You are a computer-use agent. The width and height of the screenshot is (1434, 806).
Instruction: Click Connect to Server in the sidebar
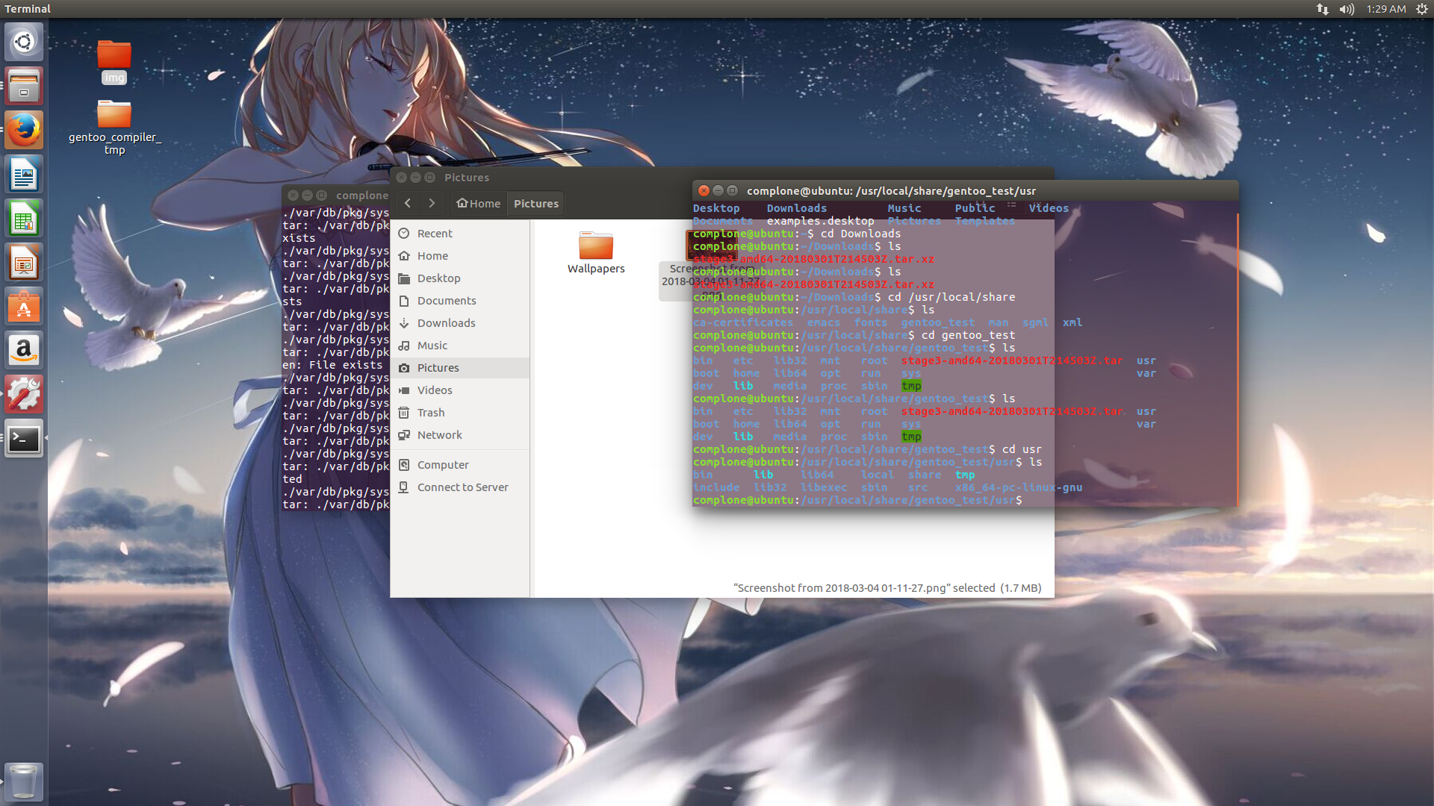[462, 487]
